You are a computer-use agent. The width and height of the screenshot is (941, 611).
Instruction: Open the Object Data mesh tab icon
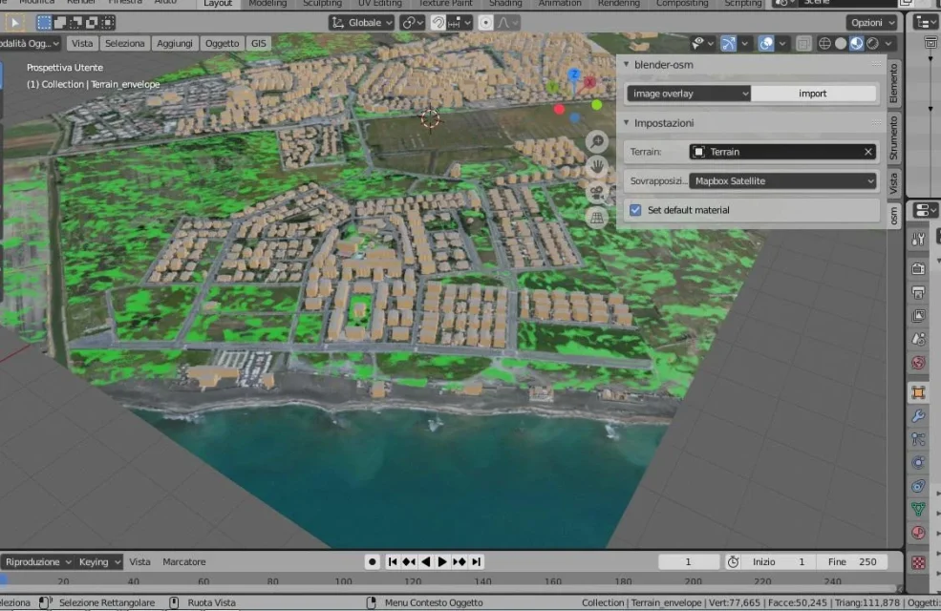[918, 509]
